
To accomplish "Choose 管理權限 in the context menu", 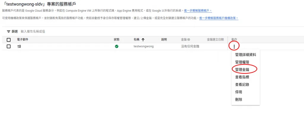I will tap(242, 62).
